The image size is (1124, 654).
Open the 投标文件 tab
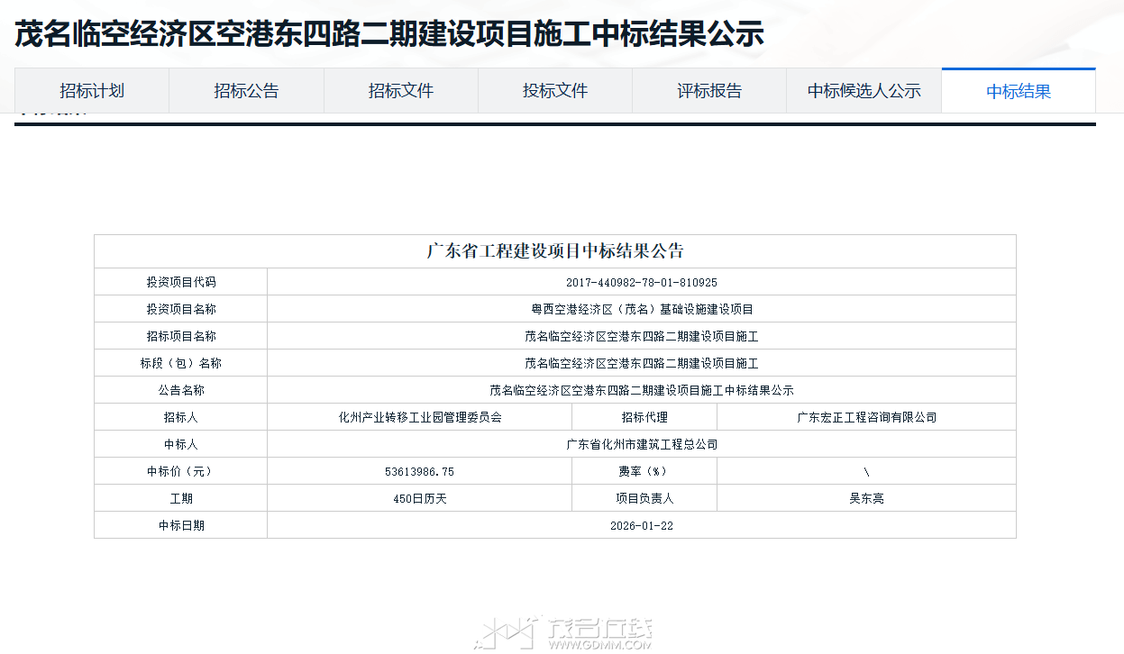coord(554,90)
